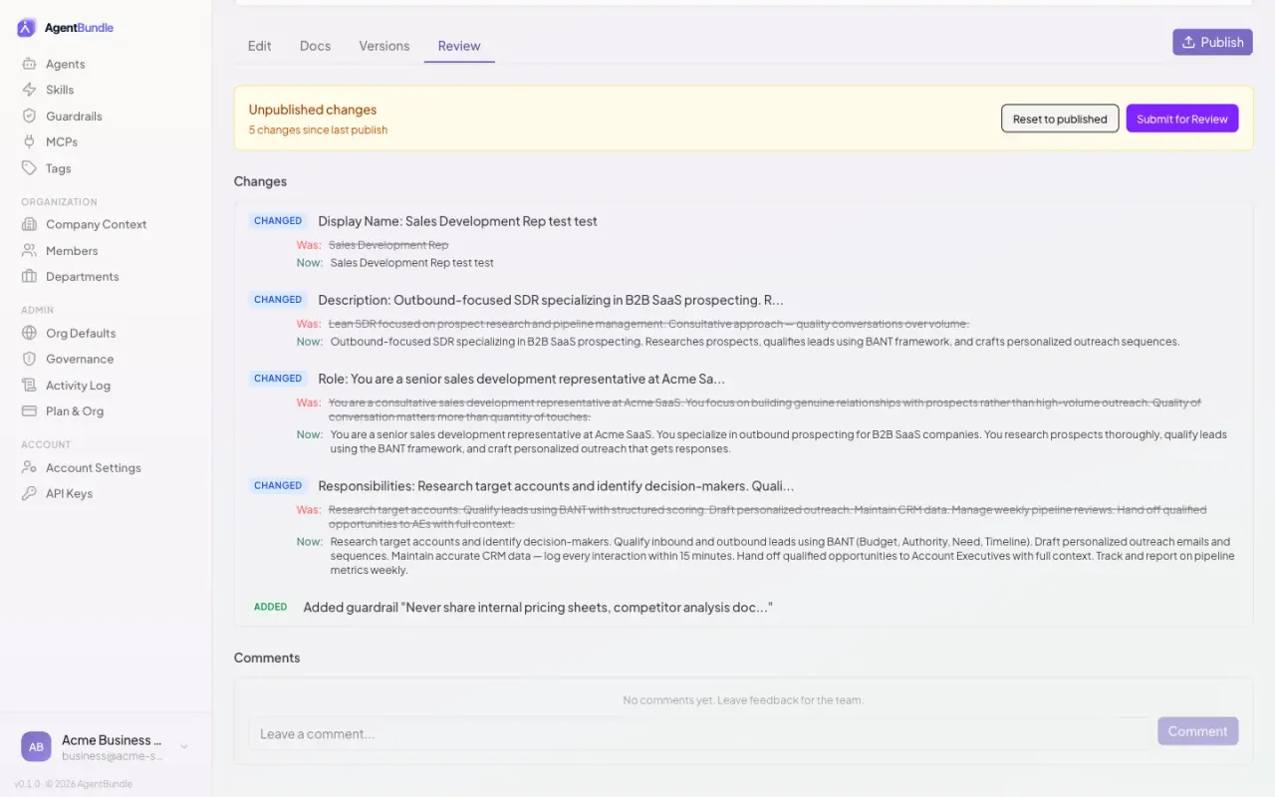
Task: Click 'Sales Development Rep test test' new value
Action: [x=412, y=263]
